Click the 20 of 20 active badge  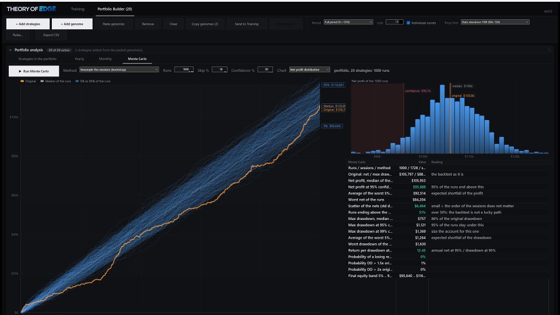(x=60, y=50)
